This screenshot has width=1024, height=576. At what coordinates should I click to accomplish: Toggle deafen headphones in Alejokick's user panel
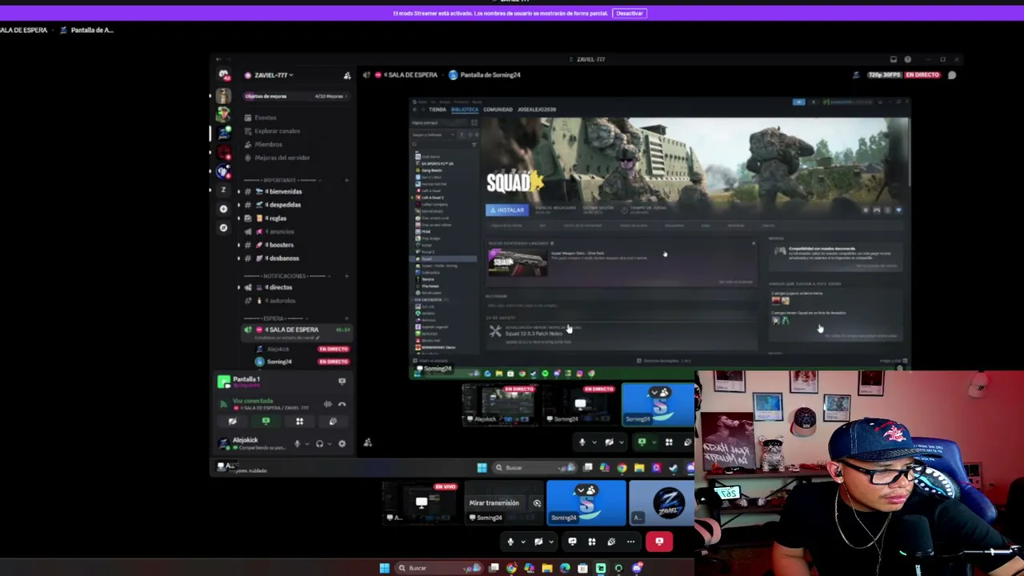pyautogui.click(x=319, y=444)
